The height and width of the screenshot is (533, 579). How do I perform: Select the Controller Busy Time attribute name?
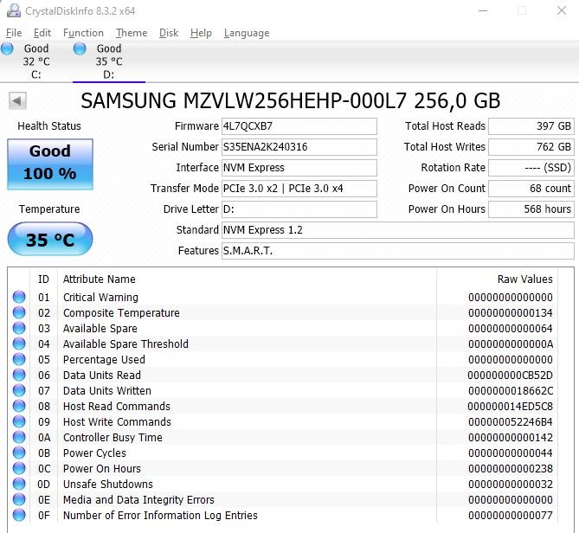click(113, 438)
